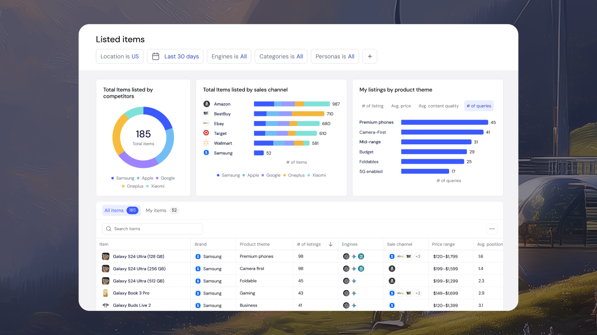Expand the +3 channels badge in Gaming row
This screenshot has width=597, height=335.
point(417,293)
